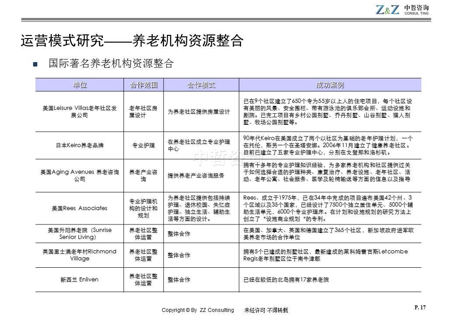
Task: Click the page number P. 17
Action: tap(420, 307)
